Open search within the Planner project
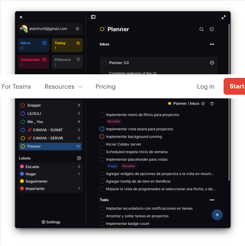Screen dimensions: 245x246 click(x=201, y=29)
